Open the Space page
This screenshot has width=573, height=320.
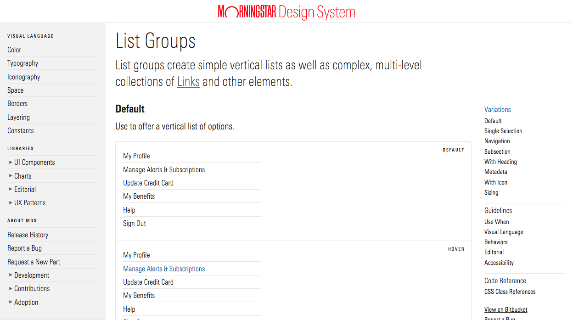[15, 90]
